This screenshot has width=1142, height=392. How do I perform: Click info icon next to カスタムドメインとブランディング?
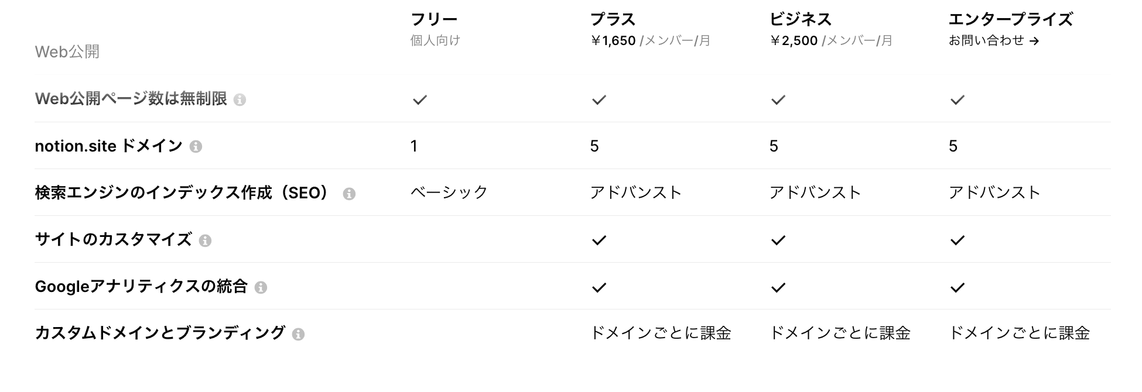298,334
